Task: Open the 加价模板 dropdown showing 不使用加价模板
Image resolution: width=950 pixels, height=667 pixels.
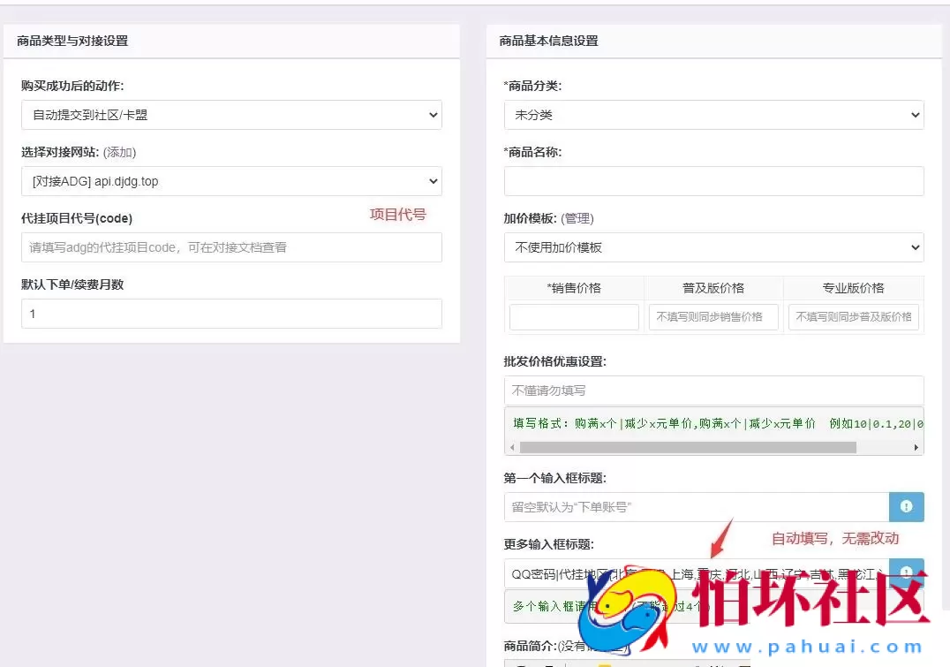Action: pyautogui.click(x=713, y=247)
